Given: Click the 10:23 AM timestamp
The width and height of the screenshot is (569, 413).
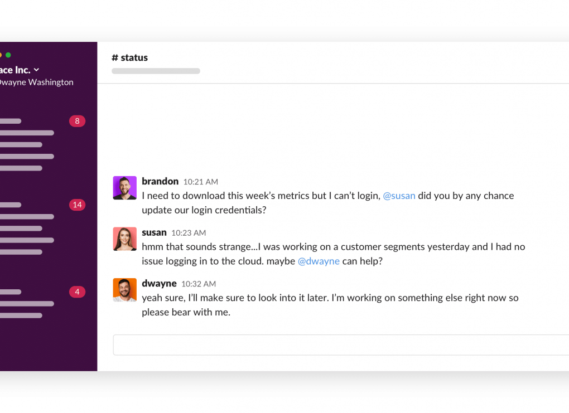Looking at the screenshot, I should tap(189, 233).
